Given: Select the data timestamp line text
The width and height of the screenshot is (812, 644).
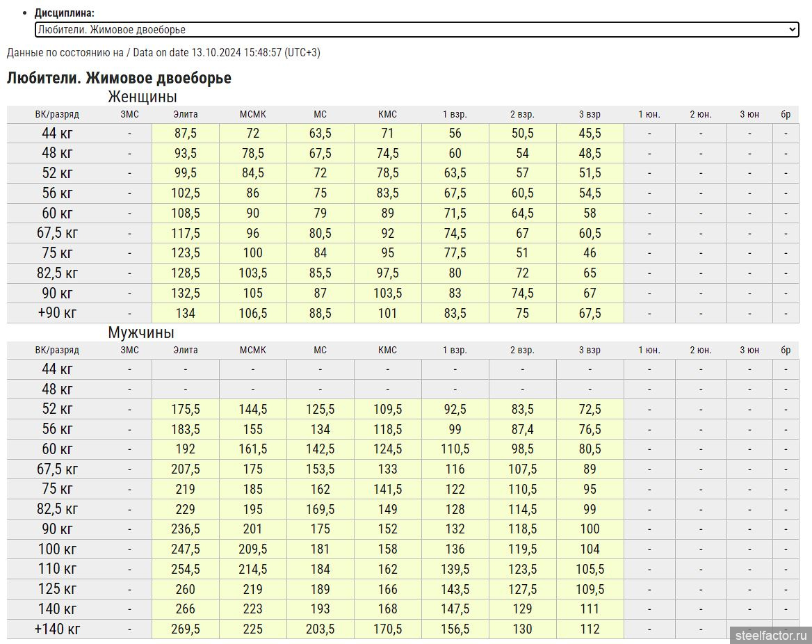Looking at the screenshot, I should click(163, 53).
